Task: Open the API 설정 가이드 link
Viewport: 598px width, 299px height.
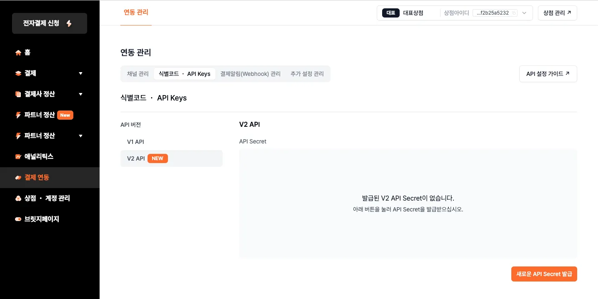Action: [x=548, y=74]
